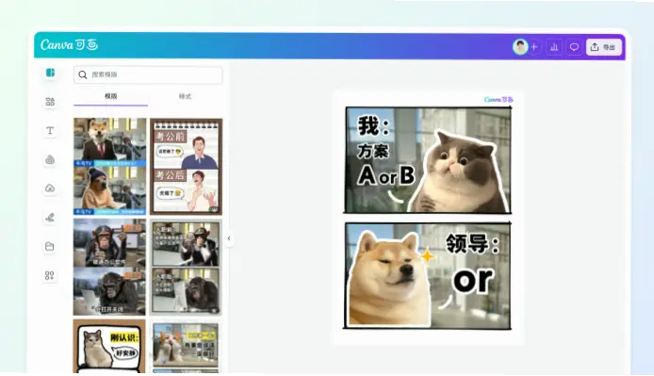This screenshot has height=376, width=654.
Task: Select the chimp in tuxedo template
Action: tap(186, 267)
